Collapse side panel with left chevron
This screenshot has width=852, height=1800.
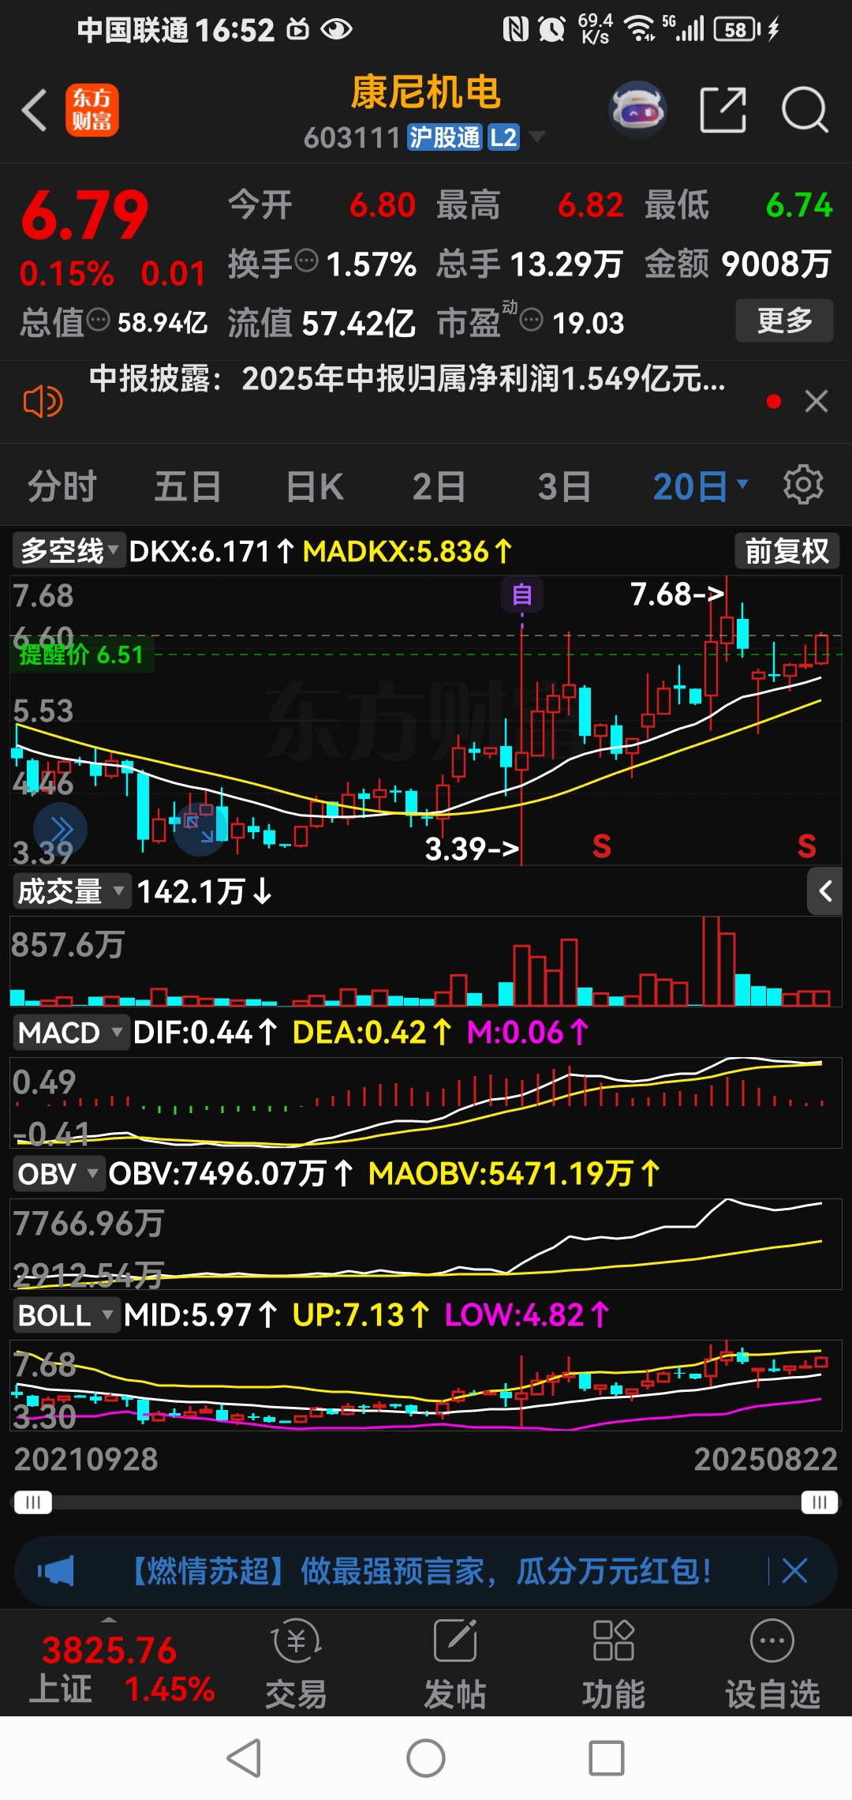825,891
